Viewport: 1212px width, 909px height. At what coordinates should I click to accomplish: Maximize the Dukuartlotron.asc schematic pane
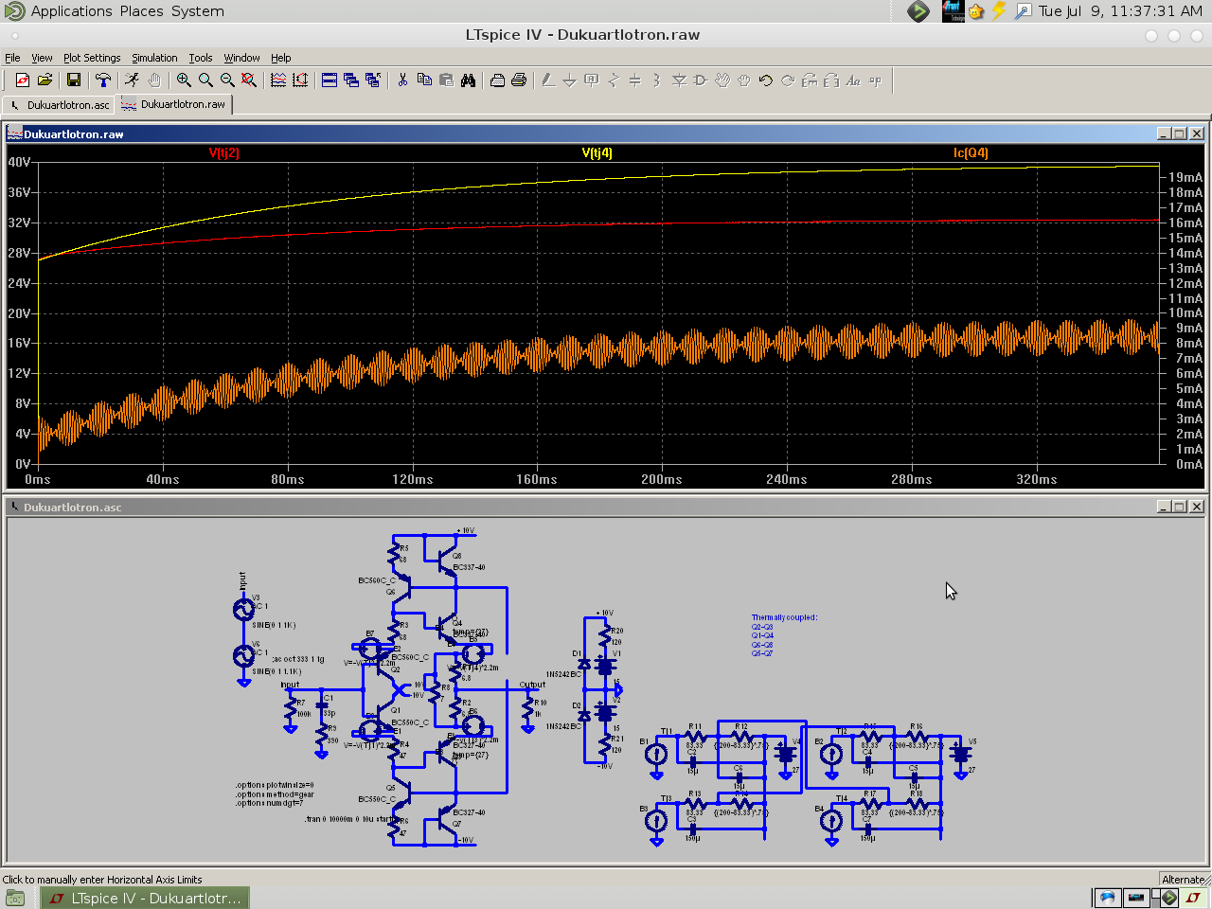click(1180, 507)
